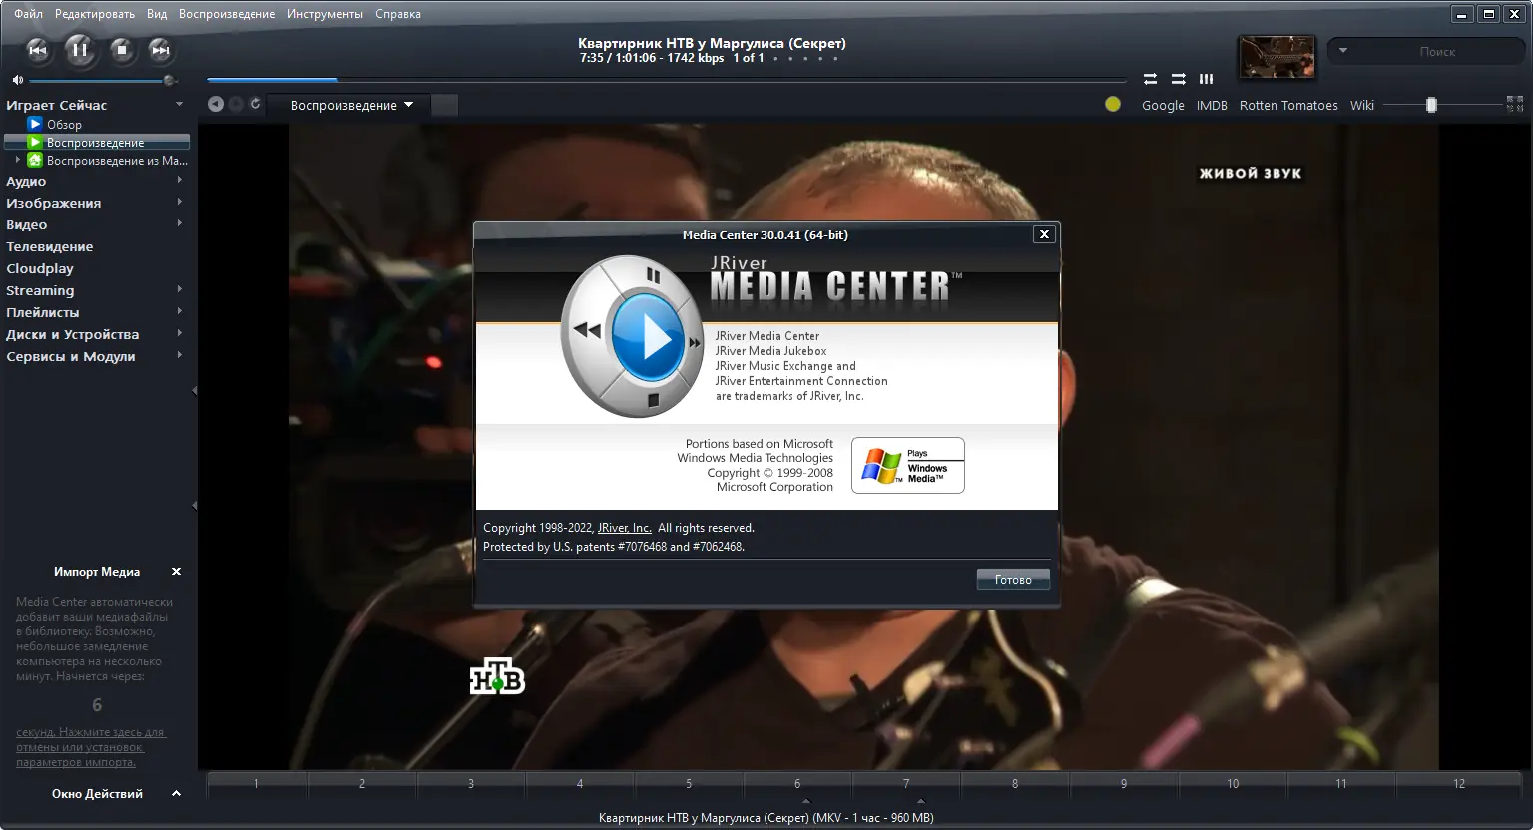Viewport: 1533px width, 830px height.
Task: Open the DSP equalizer icon
Action: 1206,79
